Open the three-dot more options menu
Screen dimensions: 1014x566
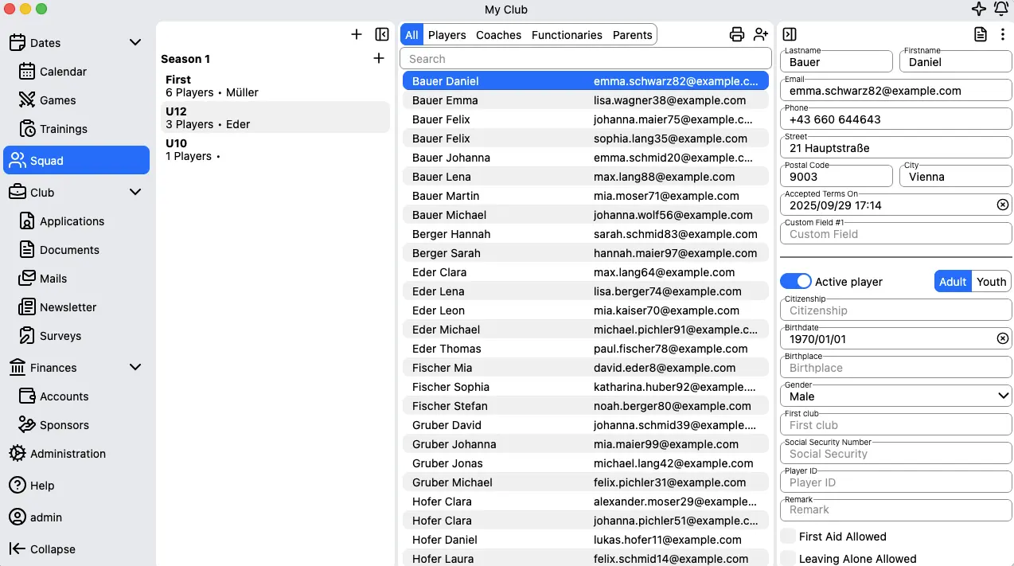1003,34
